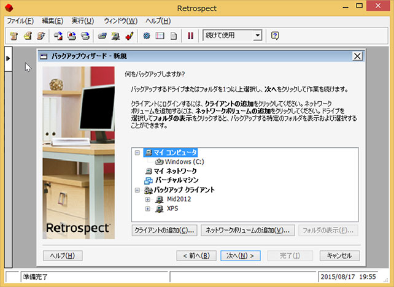
Task: Click the computer icon beside マイ コンピュータ
Action: [x=149, y=153]
